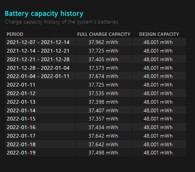Click design capacity '48,001 mWh' in 2022-01-14 row
This screenshot has width=195, height=172.
(158, 110)
